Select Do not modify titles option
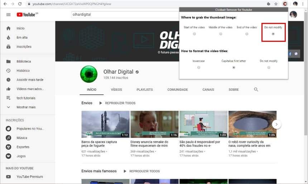This screenshot has height=184, width=308. point(269,68)
